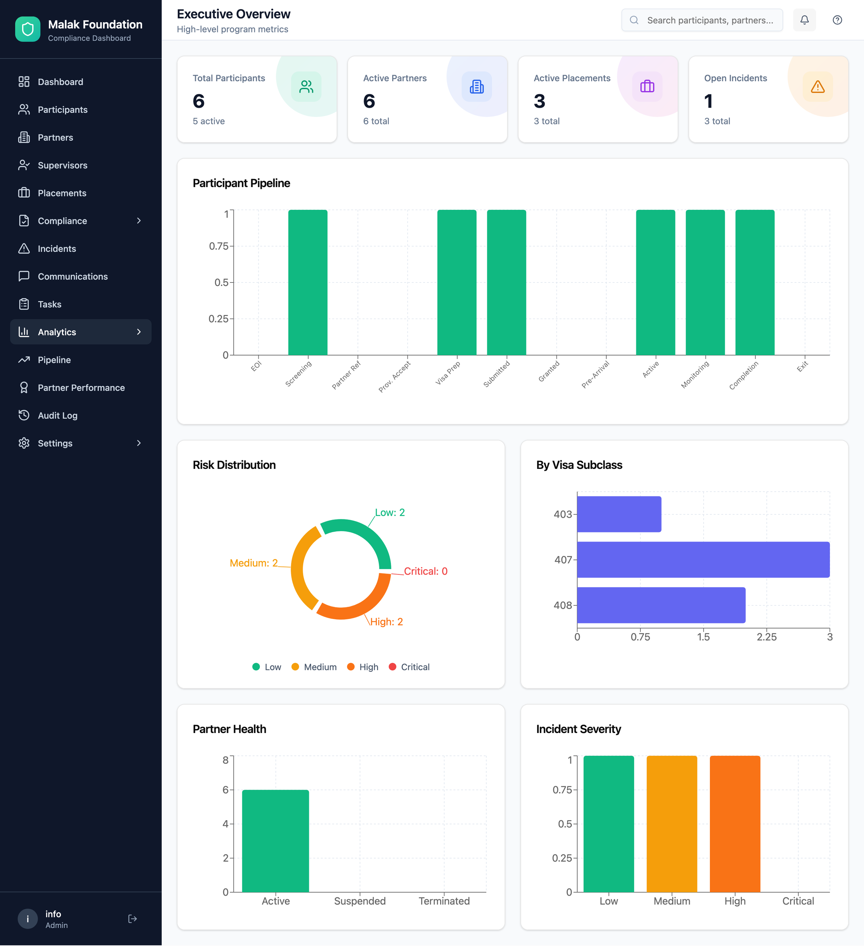Image resolution: width=864 pixels, height=946 pixels.
Task: Expand the Compliance menu chevron
Action: pos(139,221)
